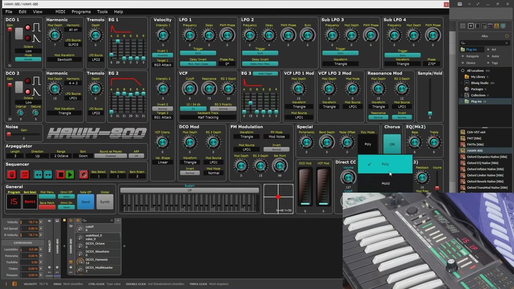This screenshot has width=514, height=289.
Task: Click the info icon in the status bar
Action: pos(7,284)
